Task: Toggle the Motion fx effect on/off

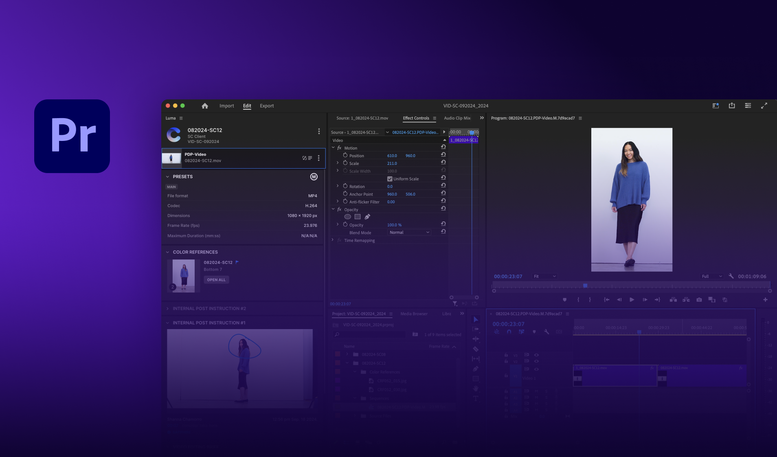Action: (339, 148)
